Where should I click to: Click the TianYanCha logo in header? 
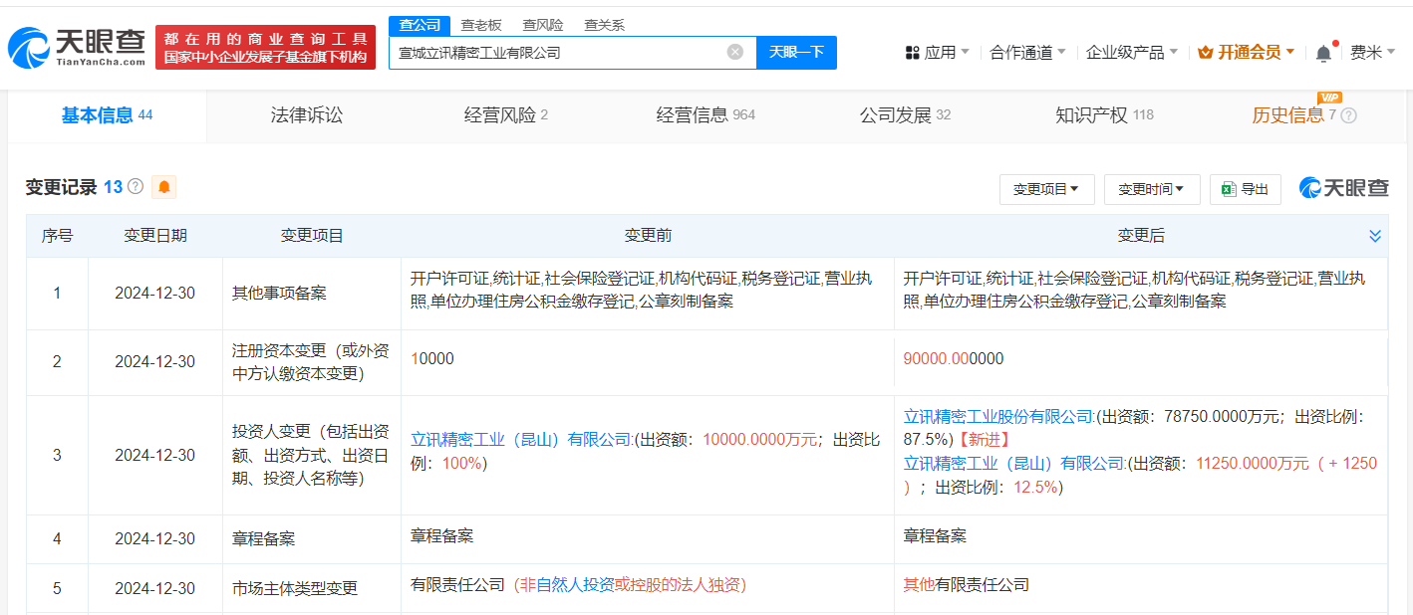pyautogui.click(x=76, y=48)
